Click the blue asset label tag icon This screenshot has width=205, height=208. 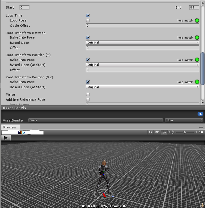[x=200, y=114]
